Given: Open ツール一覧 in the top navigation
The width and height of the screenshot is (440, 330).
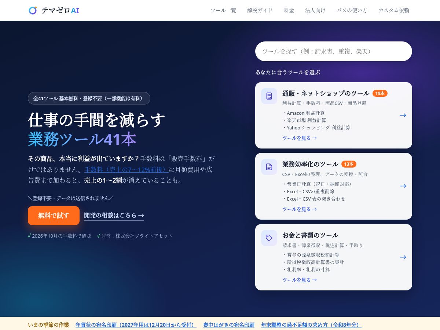Looking at the screenshot, I should [x=223, y=10].
